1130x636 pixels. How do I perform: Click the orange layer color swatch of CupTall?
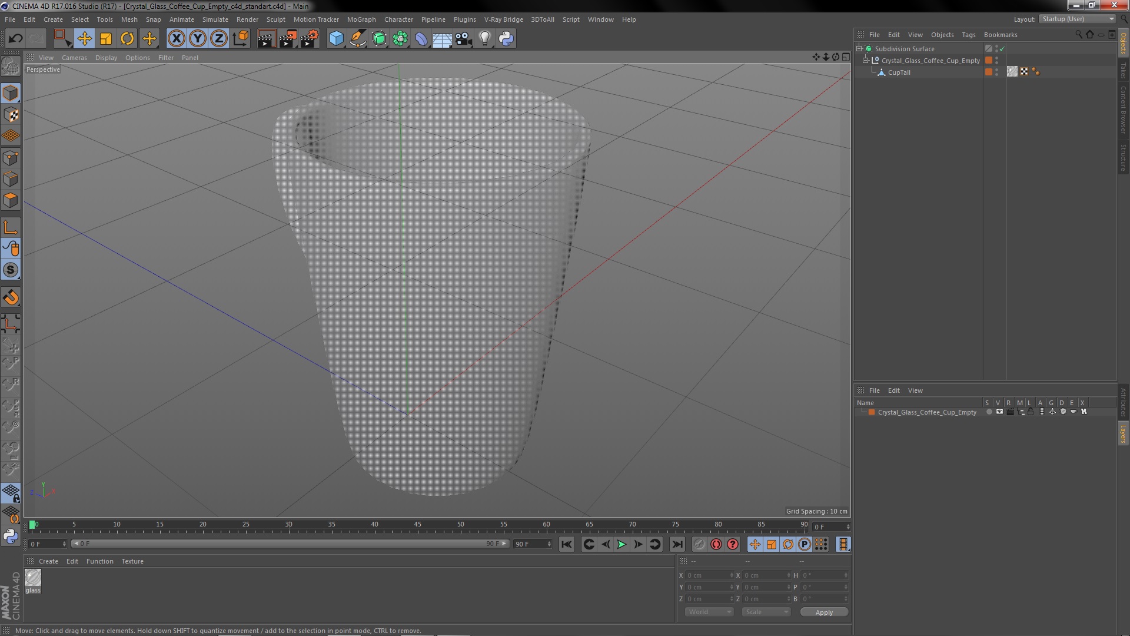[989, 72]
